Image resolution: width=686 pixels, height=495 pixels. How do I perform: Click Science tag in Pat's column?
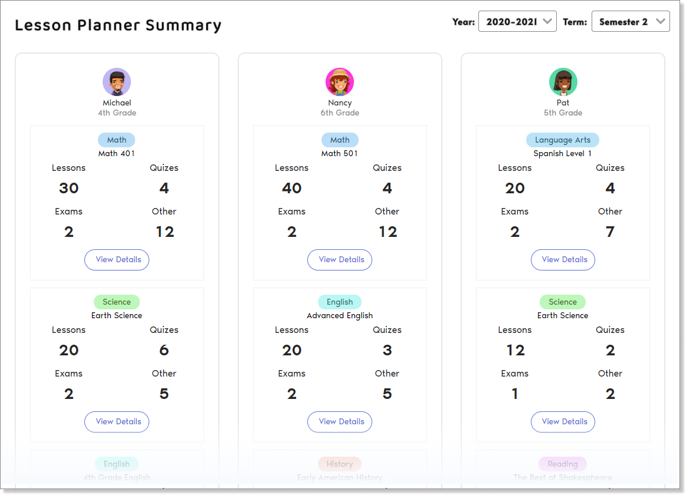[x=563, y=302]
